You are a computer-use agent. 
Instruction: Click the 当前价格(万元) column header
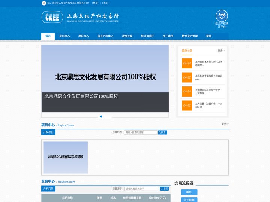[157, 198]
